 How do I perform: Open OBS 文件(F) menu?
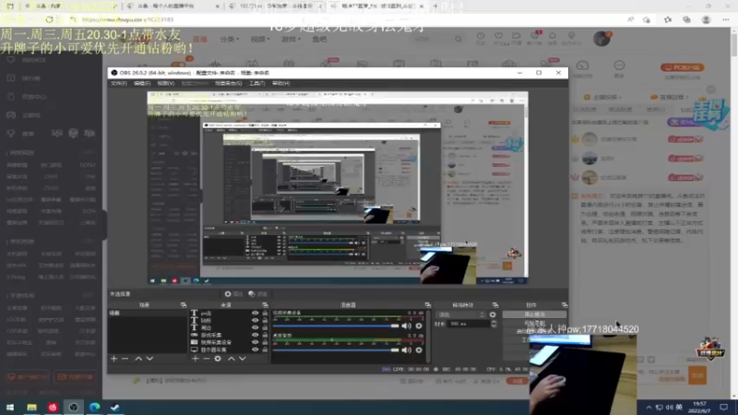coord(119,83)
